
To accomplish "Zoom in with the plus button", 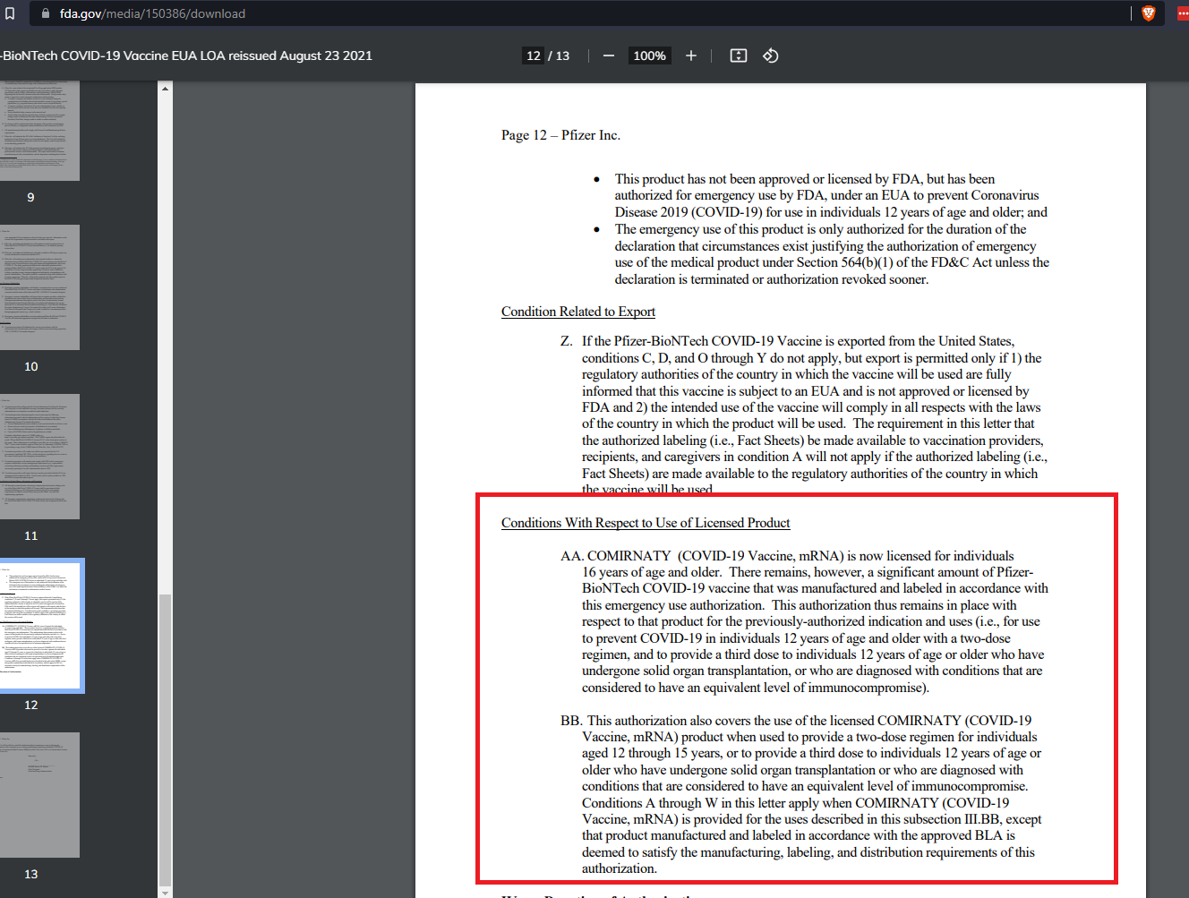I will (691, 56).
